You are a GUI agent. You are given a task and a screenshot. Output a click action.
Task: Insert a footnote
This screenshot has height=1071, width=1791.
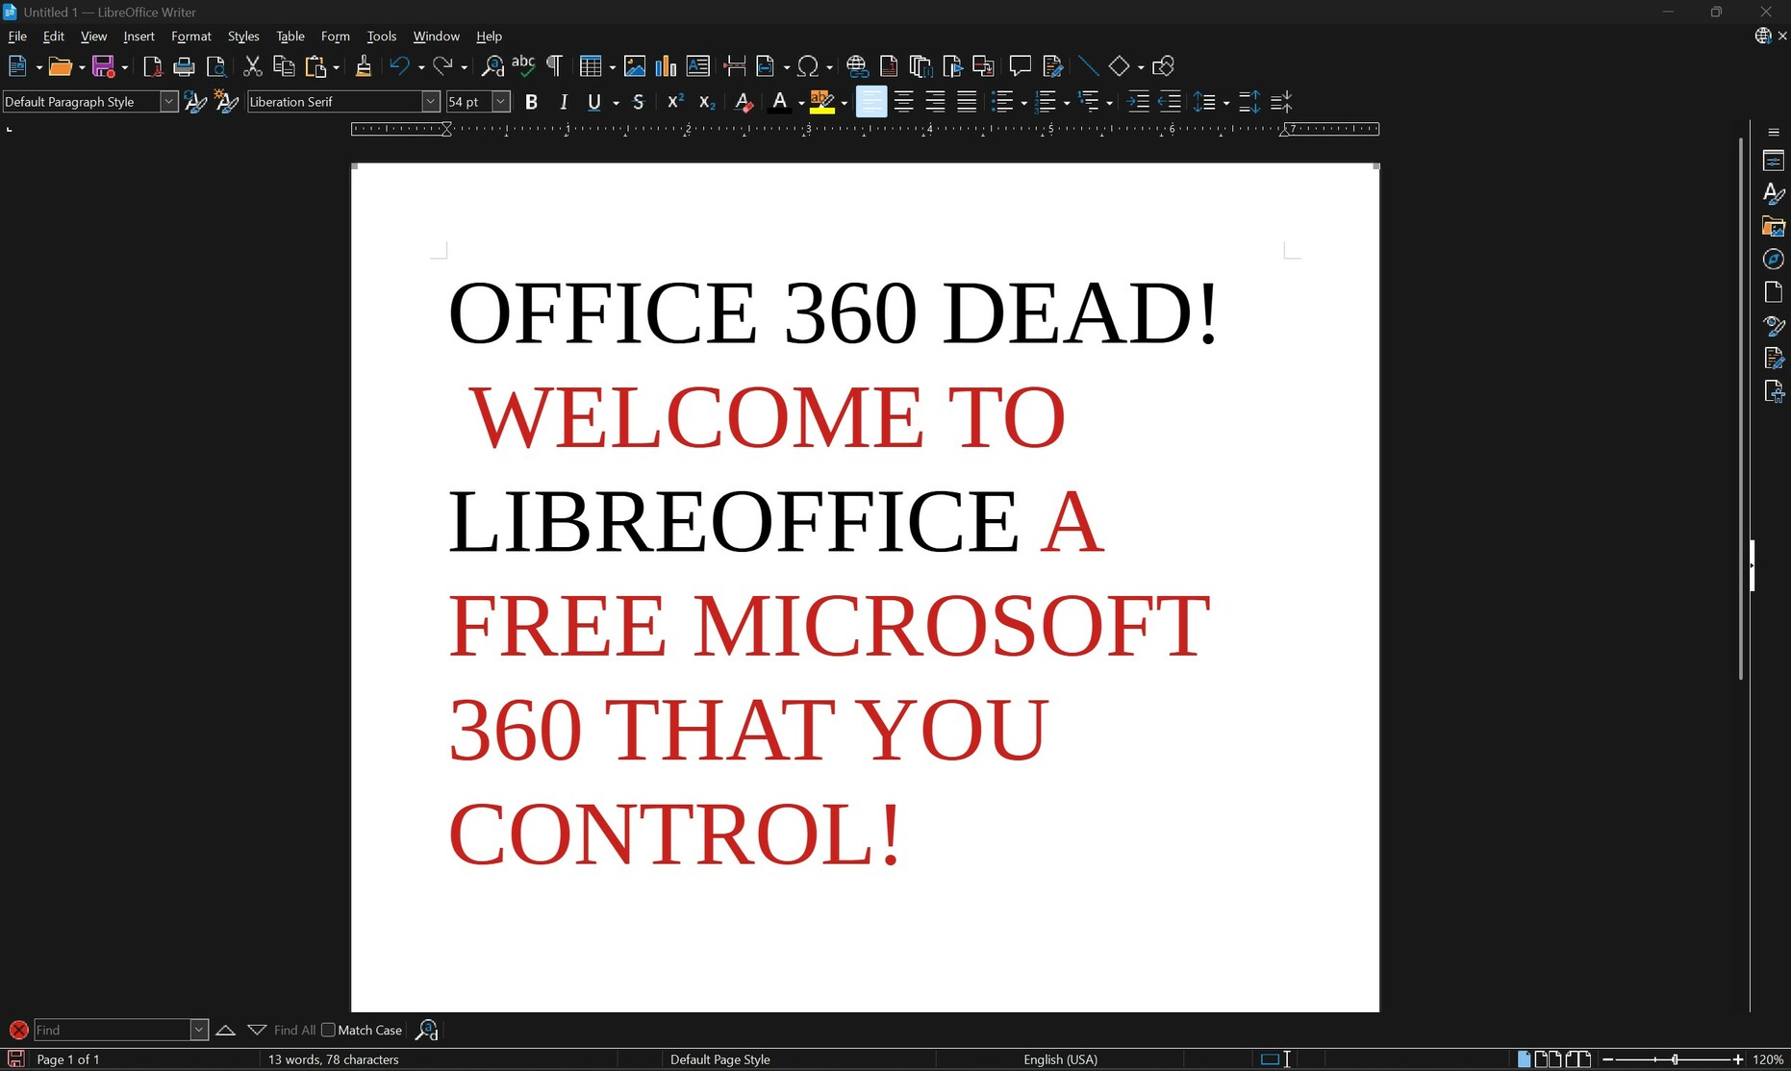tap(889, 66)
